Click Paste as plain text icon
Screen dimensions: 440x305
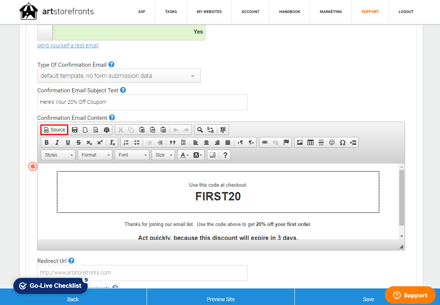pos(153,130)
